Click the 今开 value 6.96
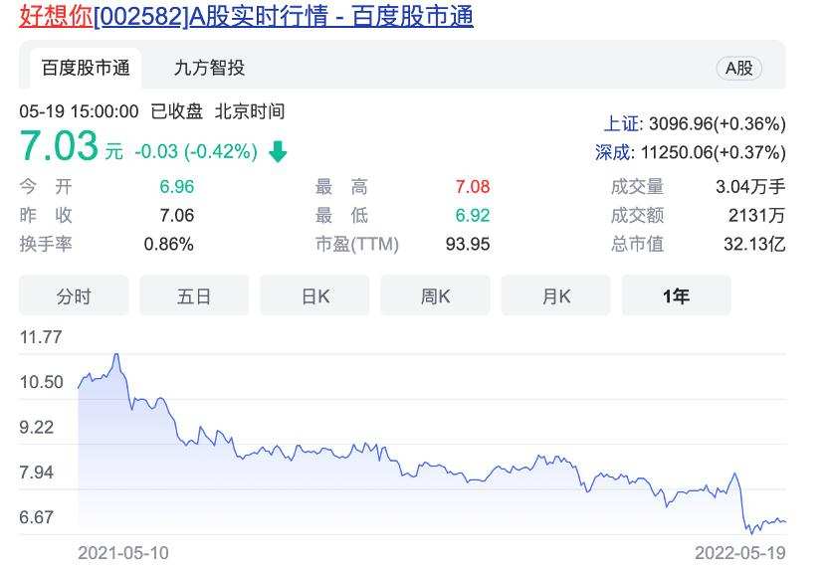 177,186
